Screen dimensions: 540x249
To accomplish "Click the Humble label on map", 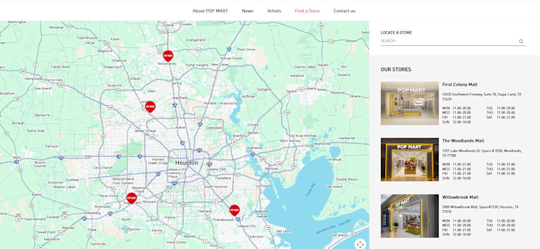I will 210,103.
